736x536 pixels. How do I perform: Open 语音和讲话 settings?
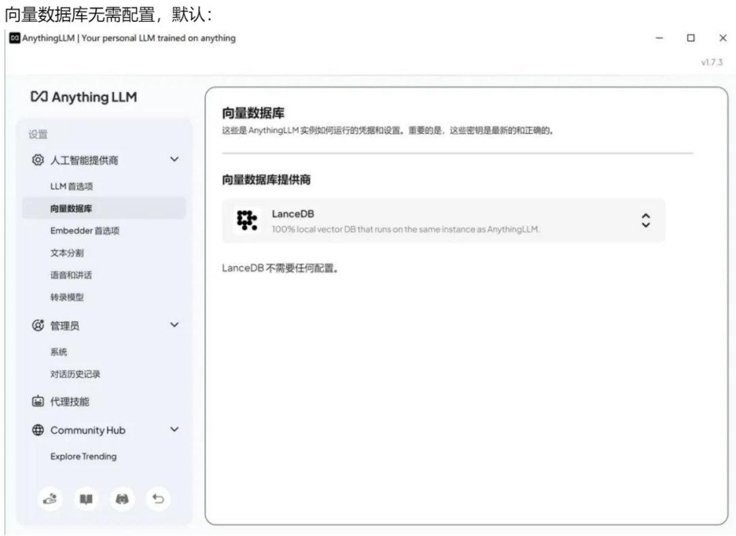pos(71,275)
